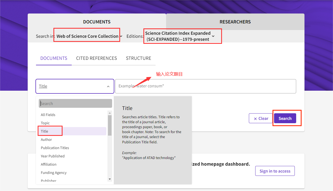The width and height of the screenshot is (333, 191).
Task: Pick Publication Titles from the field list
Action: (55, 148)
